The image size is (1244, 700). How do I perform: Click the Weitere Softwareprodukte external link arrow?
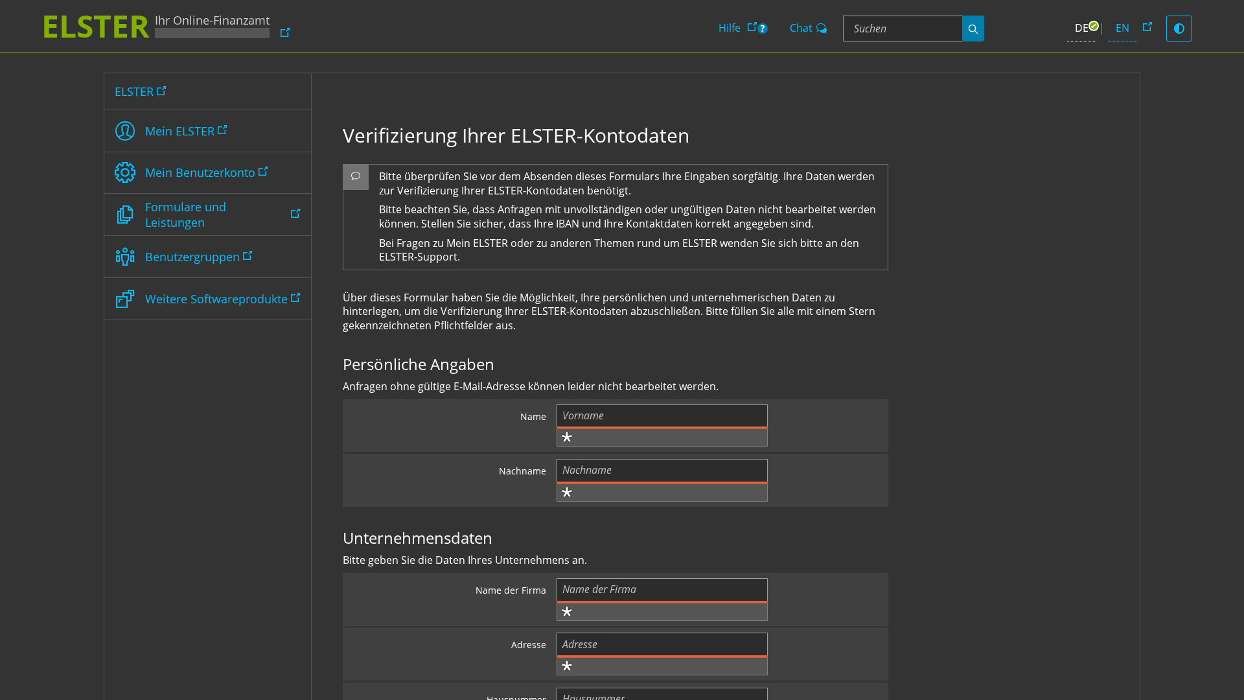pos(295,297)
